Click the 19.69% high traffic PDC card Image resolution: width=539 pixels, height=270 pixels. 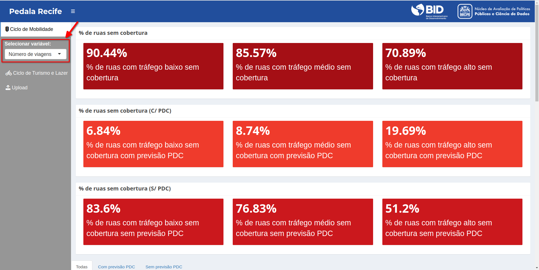[x=452, y=144]
